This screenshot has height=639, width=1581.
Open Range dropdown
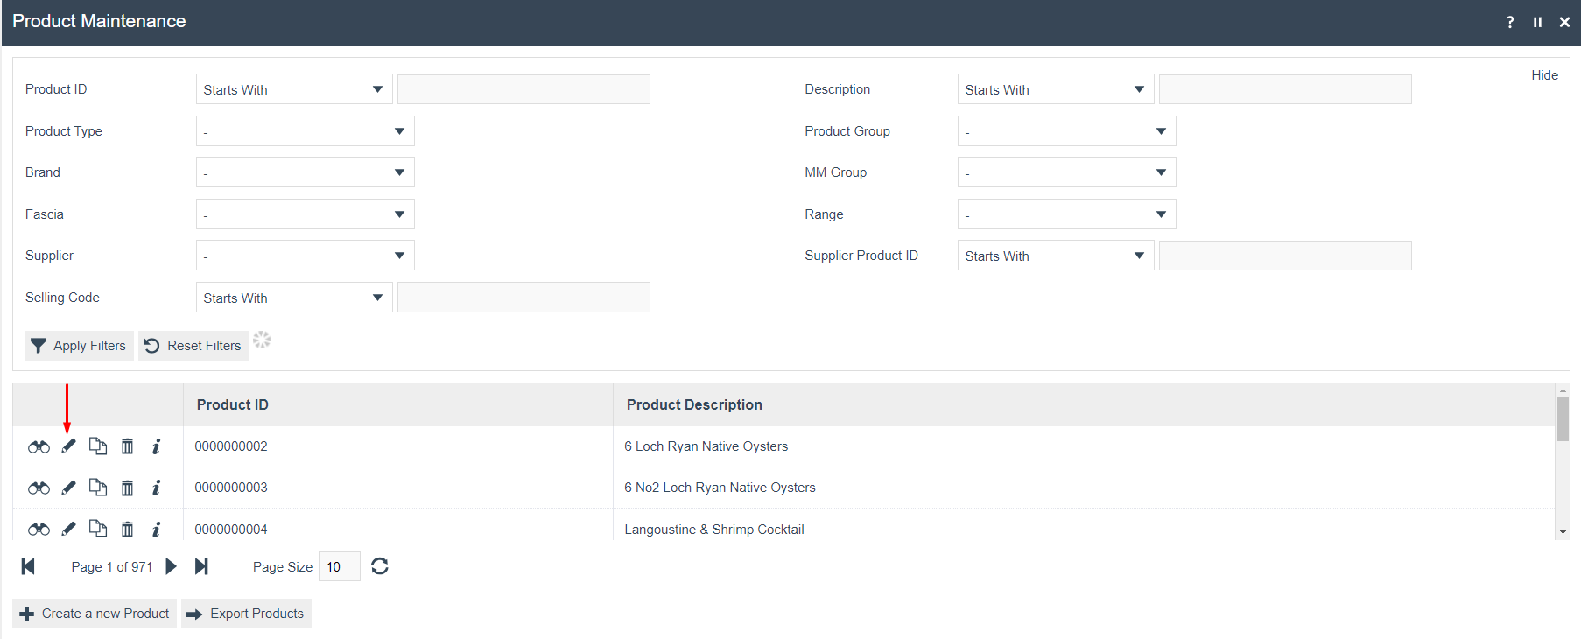point(1067,214)
